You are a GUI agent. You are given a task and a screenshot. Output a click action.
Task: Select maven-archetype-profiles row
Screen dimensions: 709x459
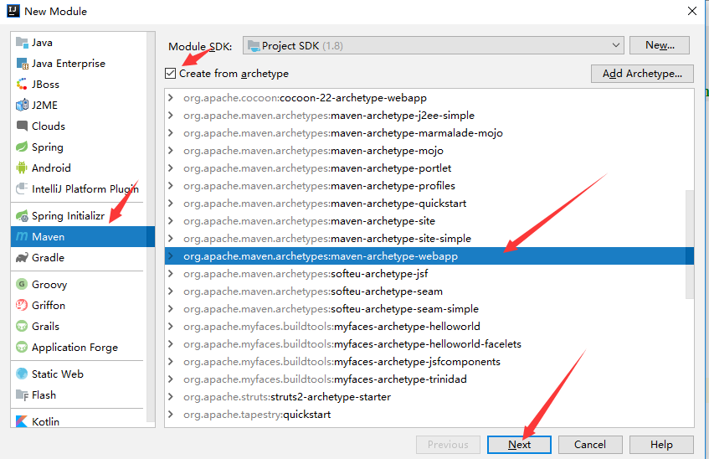click(429, 186)
